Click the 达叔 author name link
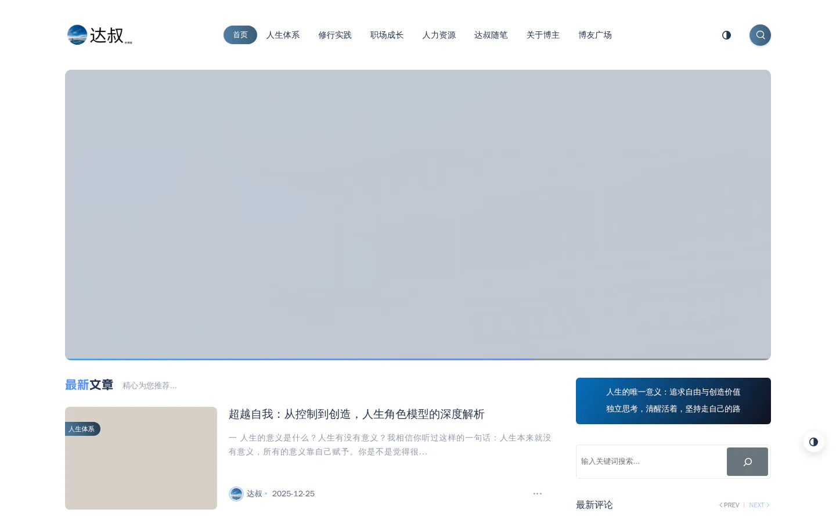 coord(254,493)
